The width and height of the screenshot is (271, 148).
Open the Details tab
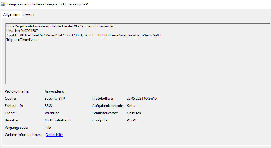(x=28, y=15)
